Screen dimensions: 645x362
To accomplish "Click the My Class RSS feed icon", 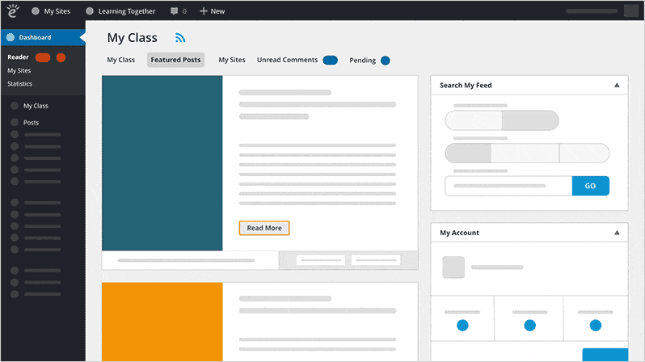I will click(x=180, y=38).
